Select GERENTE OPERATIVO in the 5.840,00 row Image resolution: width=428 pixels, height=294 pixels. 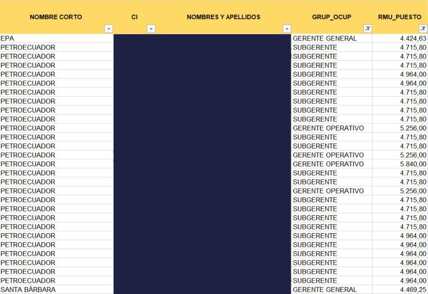332,164
